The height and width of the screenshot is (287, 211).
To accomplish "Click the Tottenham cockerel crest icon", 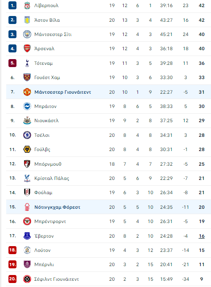I will [27, 63].
